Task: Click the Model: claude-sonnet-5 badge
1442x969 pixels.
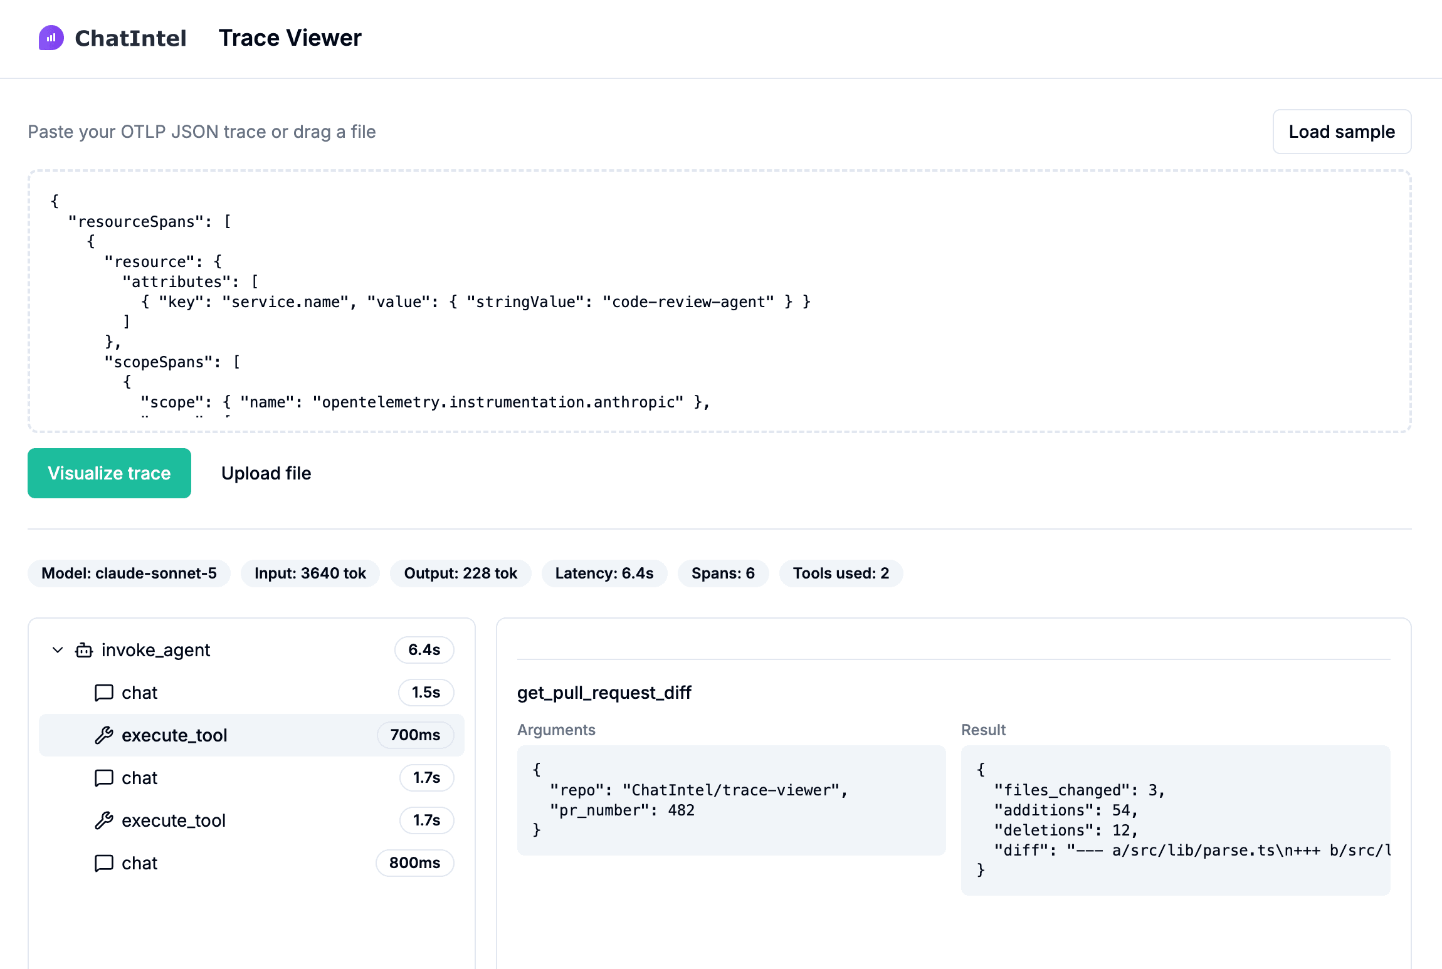Action: 129,574
